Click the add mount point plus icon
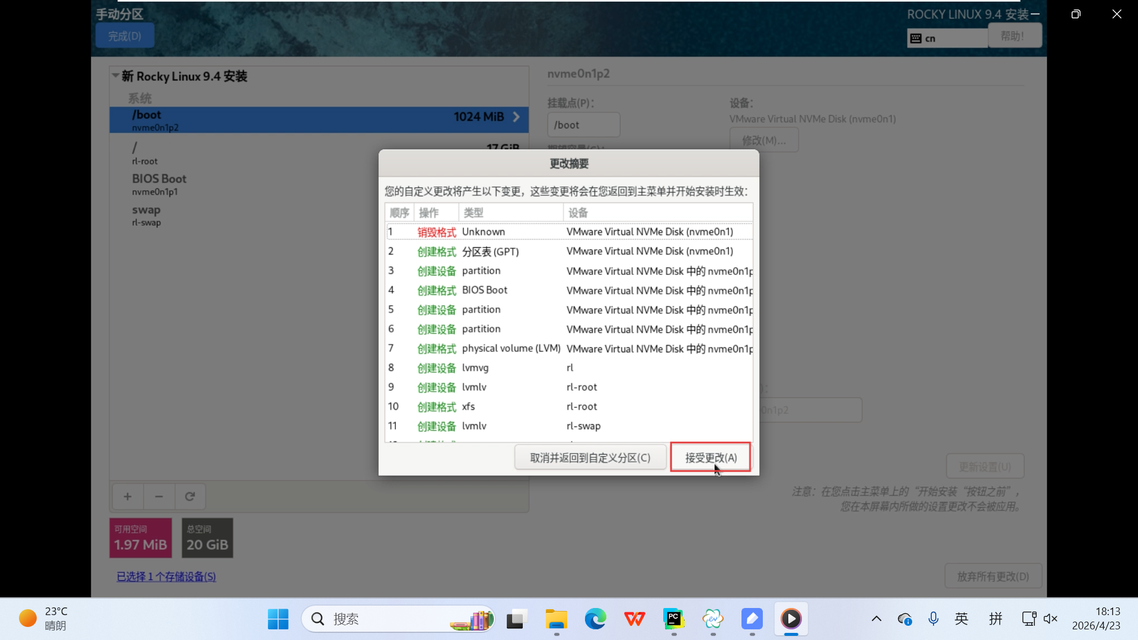 click(x=127, y=497)
